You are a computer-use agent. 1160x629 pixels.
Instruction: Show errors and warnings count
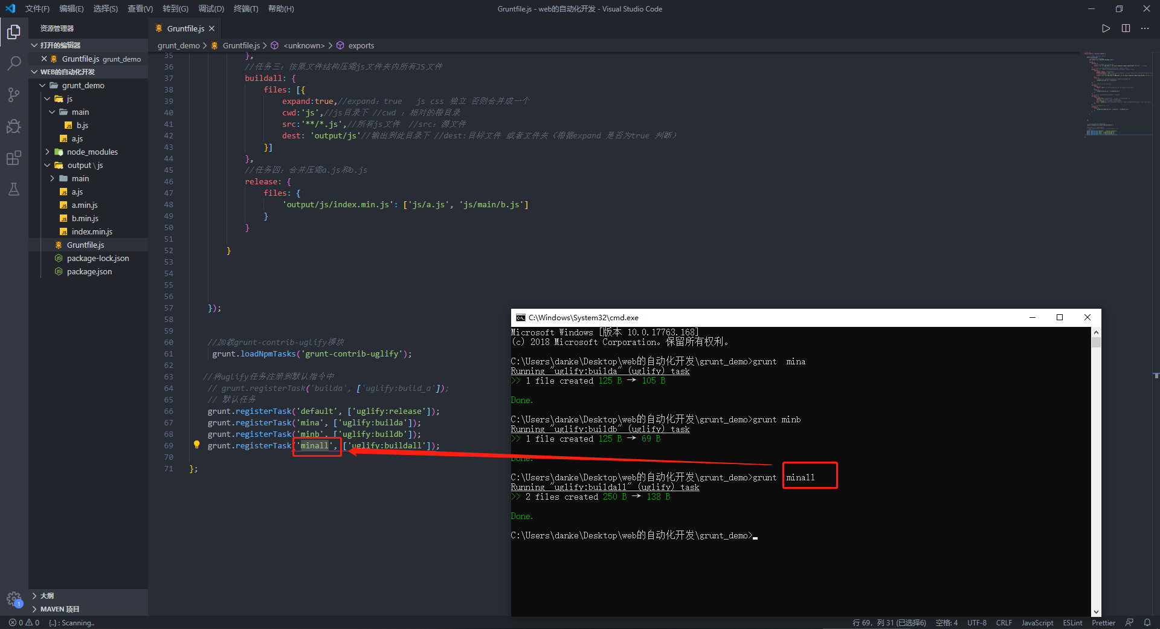(24, 623)
